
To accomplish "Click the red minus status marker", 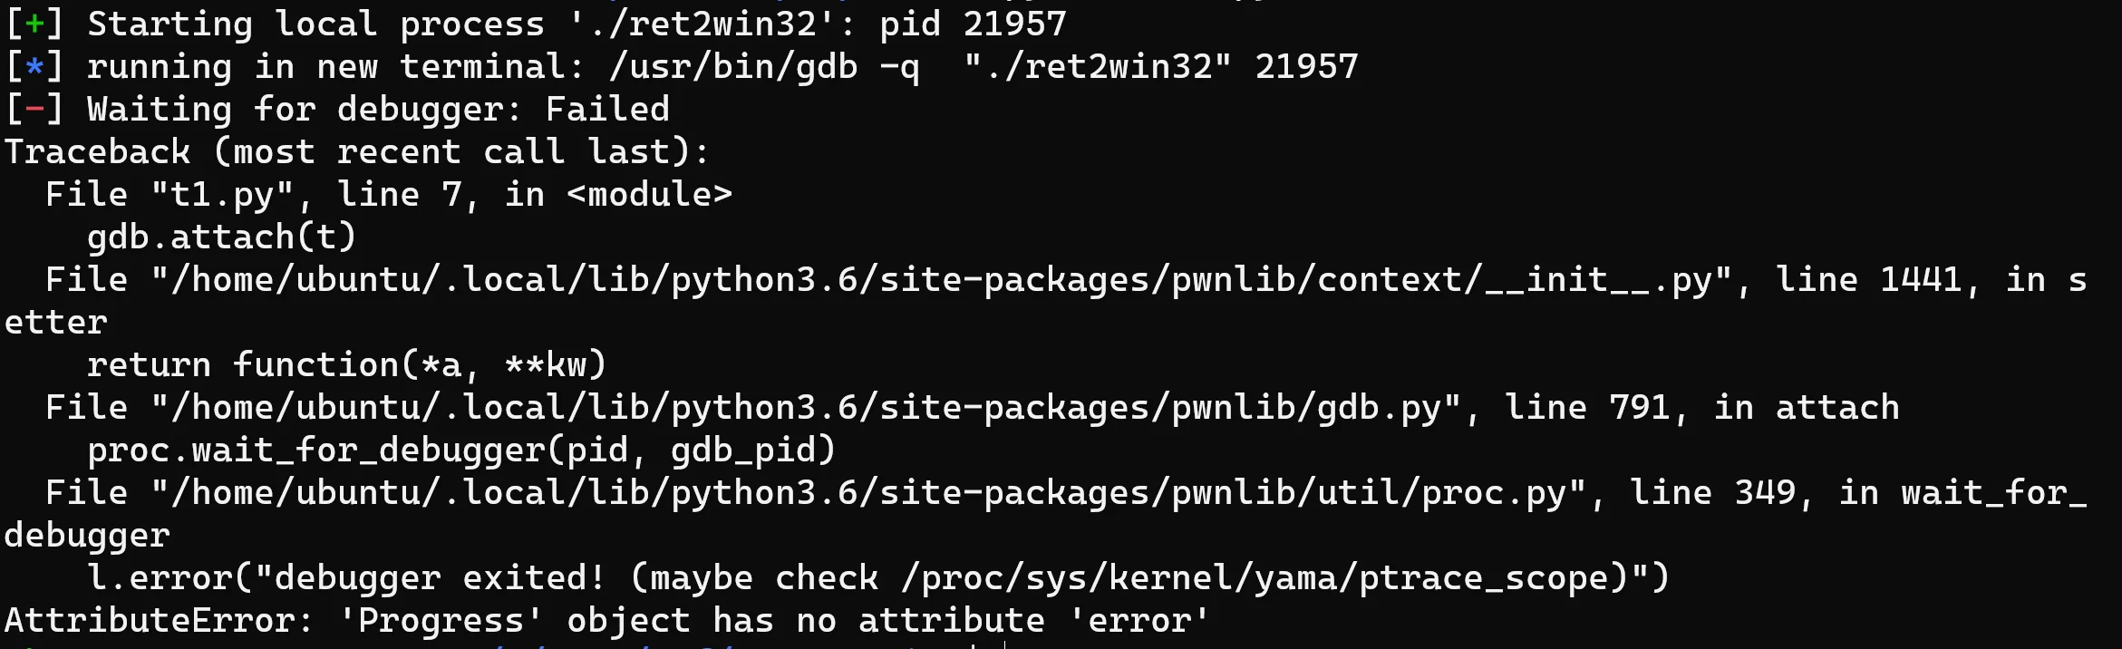I will tap(34, 109).
